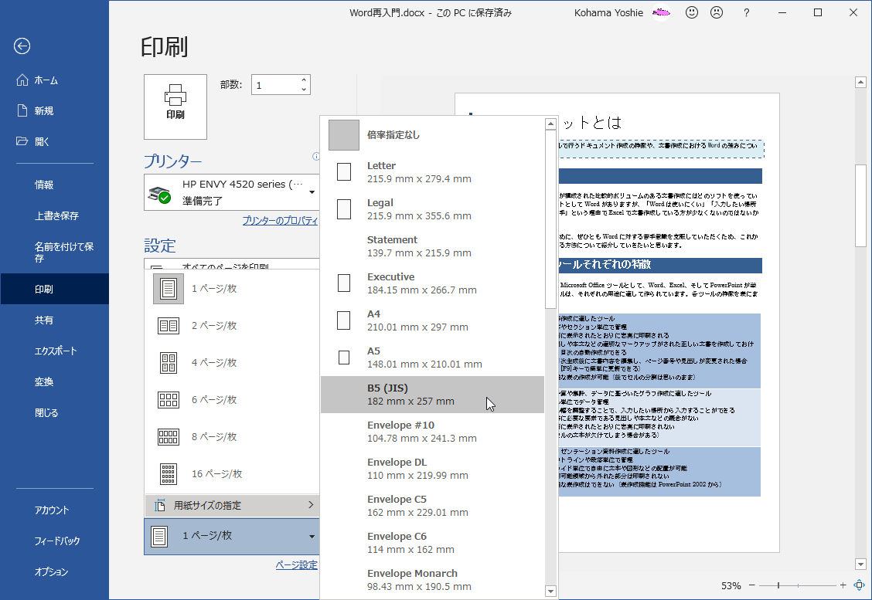Image resolution: width=872 pixels, height=600 pixels.
Task: Select 8 ページ/枚 layout option
Action: [233, 437]
